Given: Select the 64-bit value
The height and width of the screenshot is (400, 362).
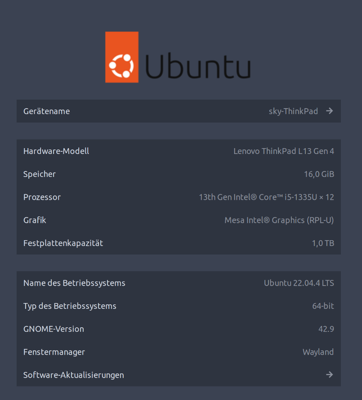Looking at the screenshot, I should [x=323, y=306].
